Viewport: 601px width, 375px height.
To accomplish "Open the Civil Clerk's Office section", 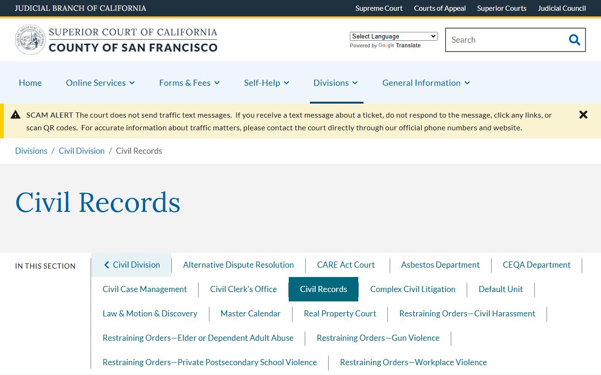I will [x=244, y=289].
